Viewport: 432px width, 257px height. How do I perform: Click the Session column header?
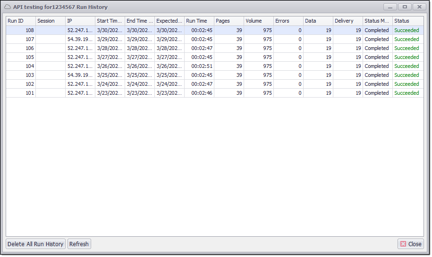(x=50, y=21)
